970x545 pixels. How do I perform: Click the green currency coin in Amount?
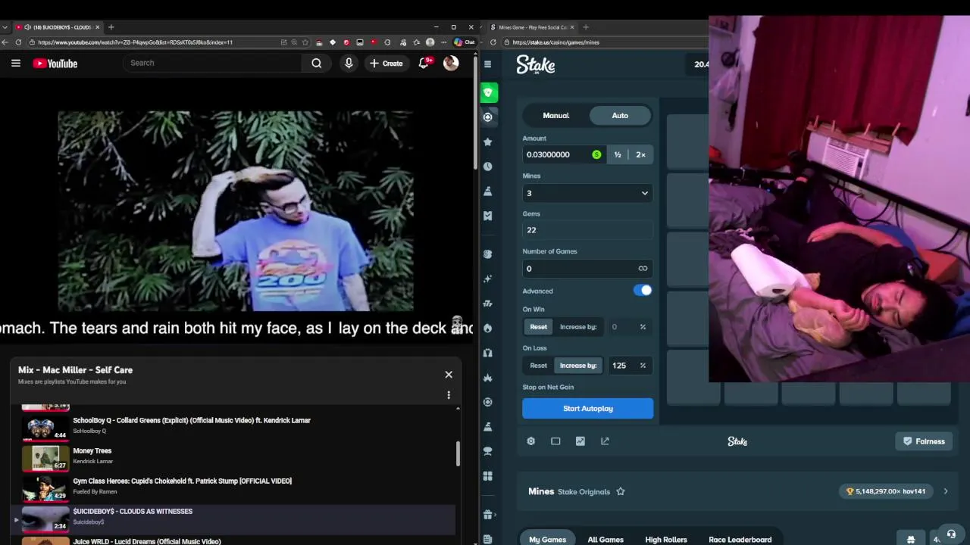596,154
